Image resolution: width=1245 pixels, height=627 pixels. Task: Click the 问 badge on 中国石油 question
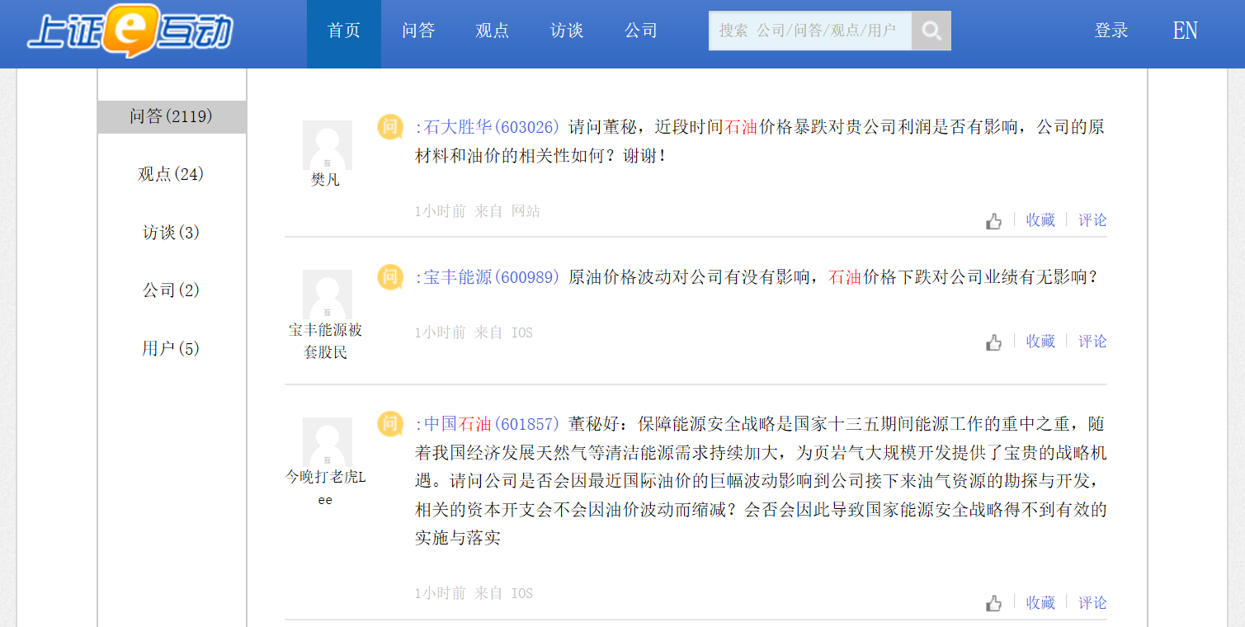pyautogui.click(x=390, y=424)
